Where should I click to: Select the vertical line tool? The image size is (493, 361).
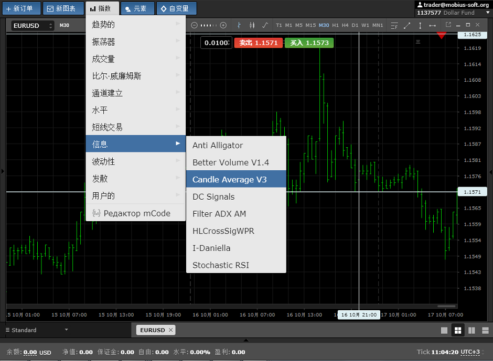[420, 26]
